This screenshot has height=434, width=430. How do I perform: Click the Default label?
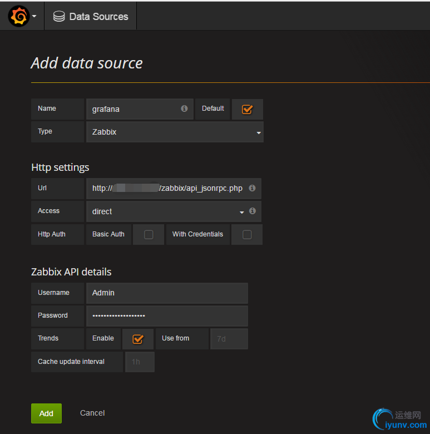point(213,108)
